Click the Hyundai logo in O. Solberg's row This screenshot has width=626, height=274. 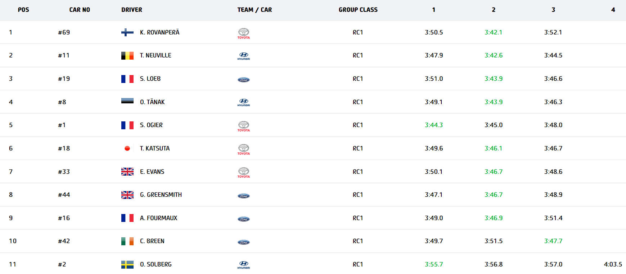pos(243,265)
